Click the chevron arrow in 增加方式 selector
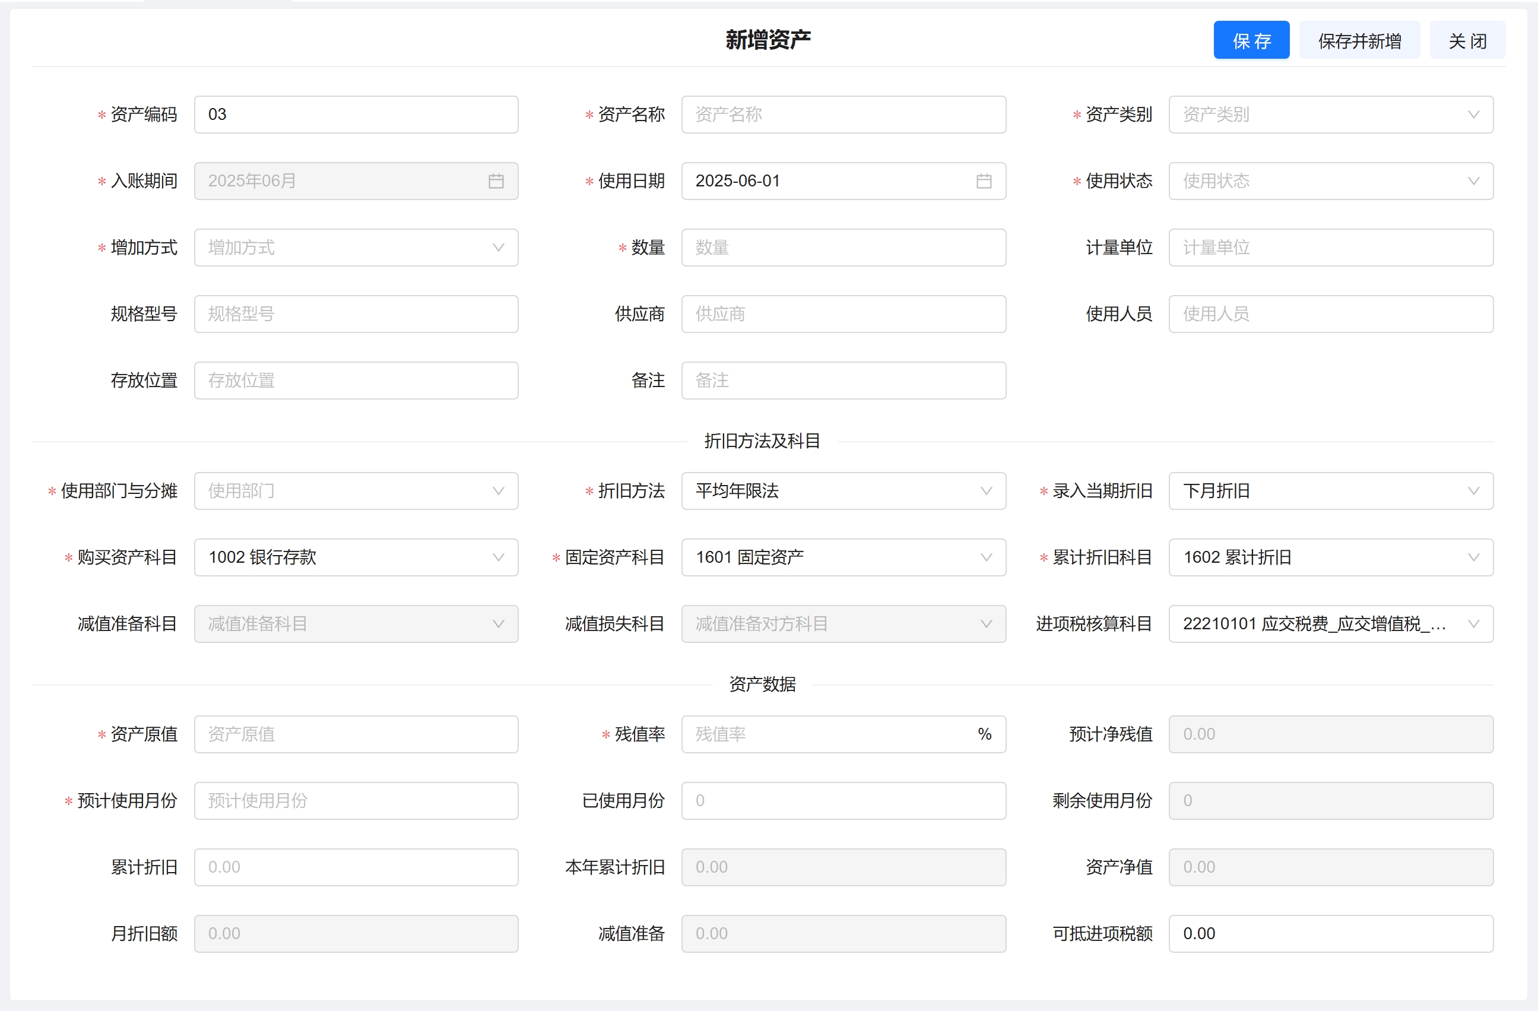This screenshot has width=1538, height=1011. (497, 248)
